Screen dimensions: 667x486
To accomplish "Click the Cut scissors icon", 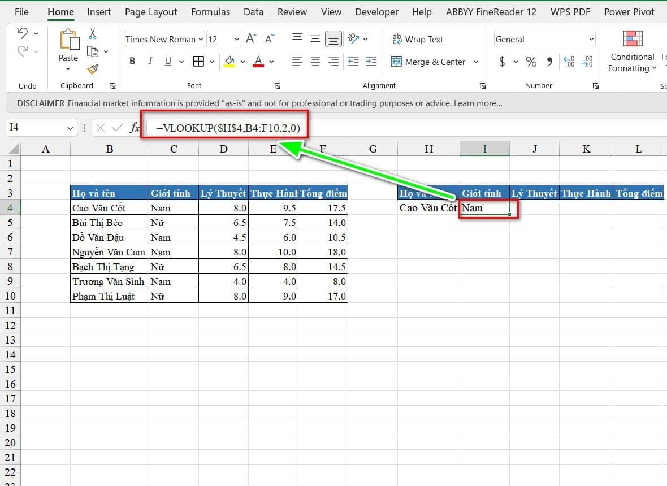I will point(93,34).
